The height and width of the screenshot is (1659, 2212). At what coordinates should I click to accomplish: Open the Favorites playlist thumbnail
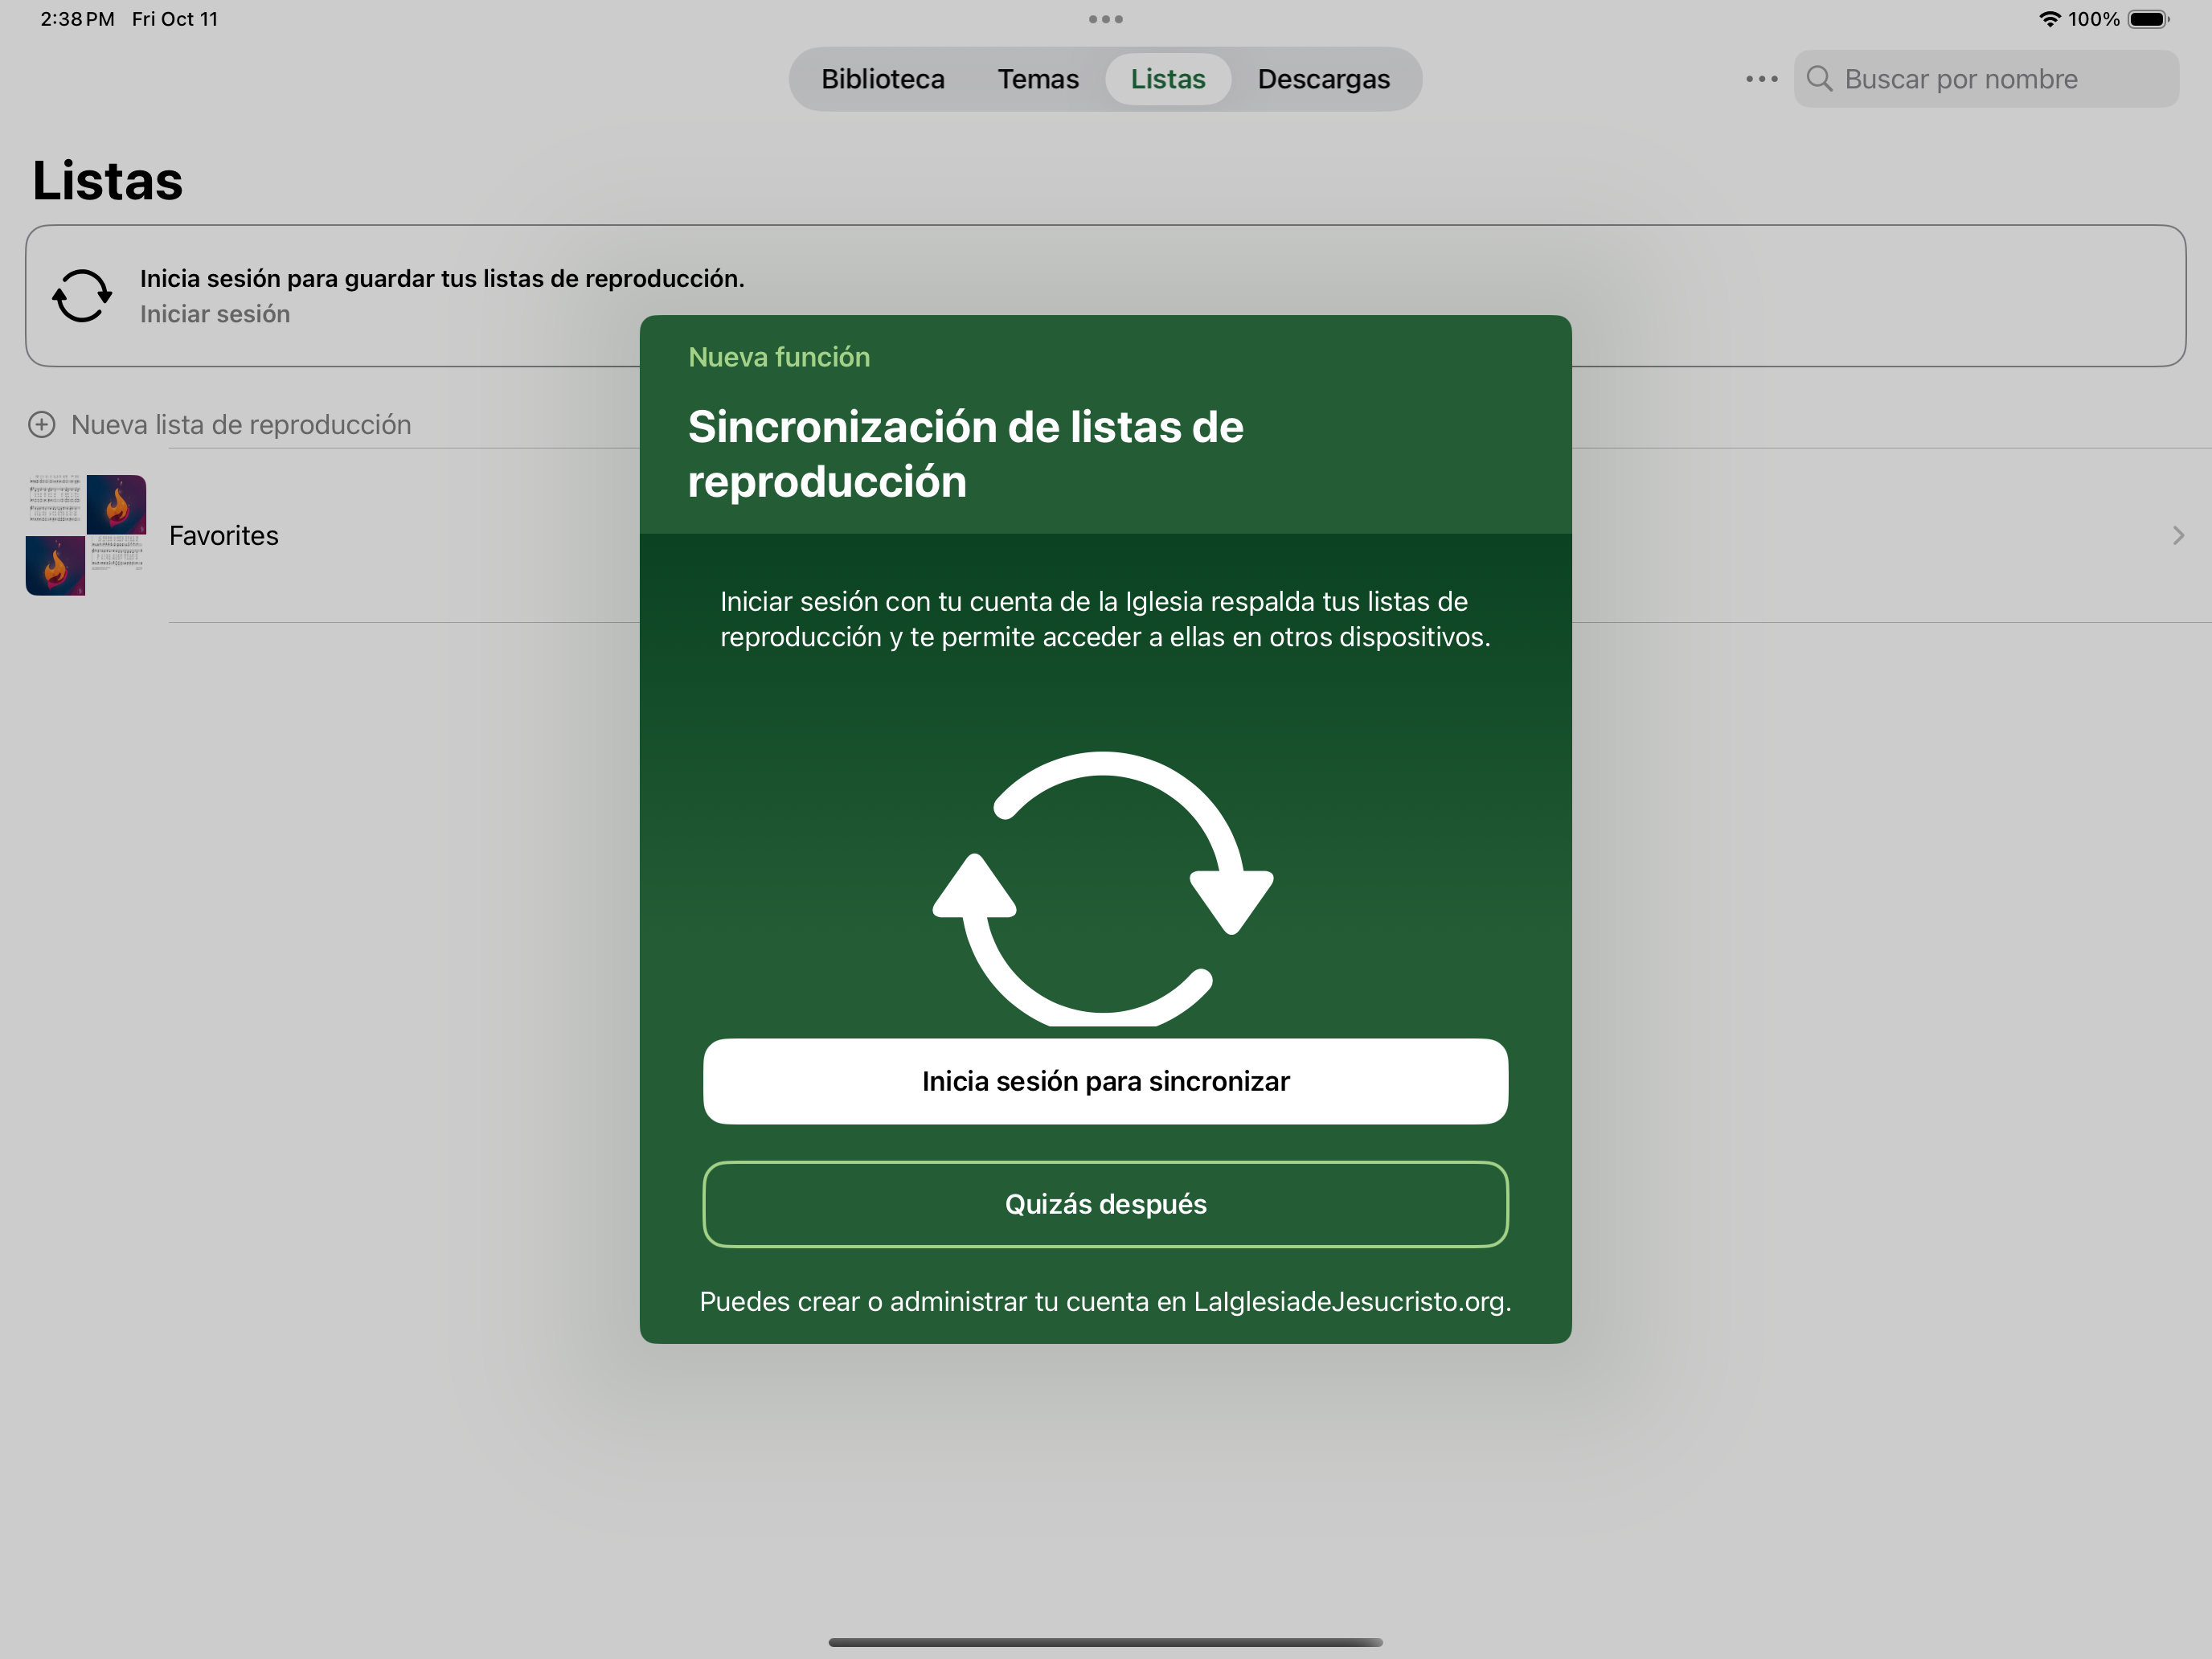pos(86,535)
